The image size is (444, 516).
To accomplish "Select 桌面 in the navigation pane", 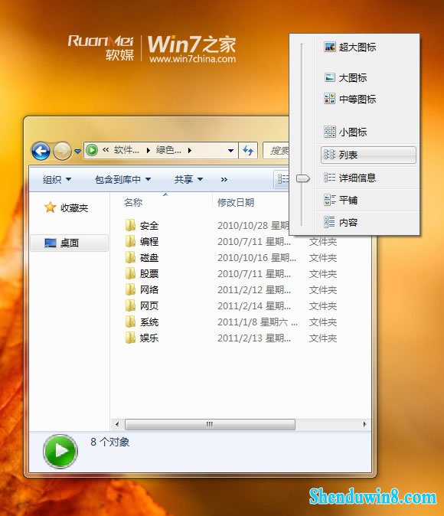I will click(x=69, y=243).
